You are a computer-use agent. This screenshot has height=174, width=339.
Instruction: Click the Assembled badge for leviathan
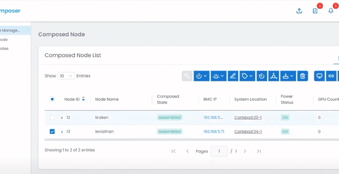pos(170,131)
